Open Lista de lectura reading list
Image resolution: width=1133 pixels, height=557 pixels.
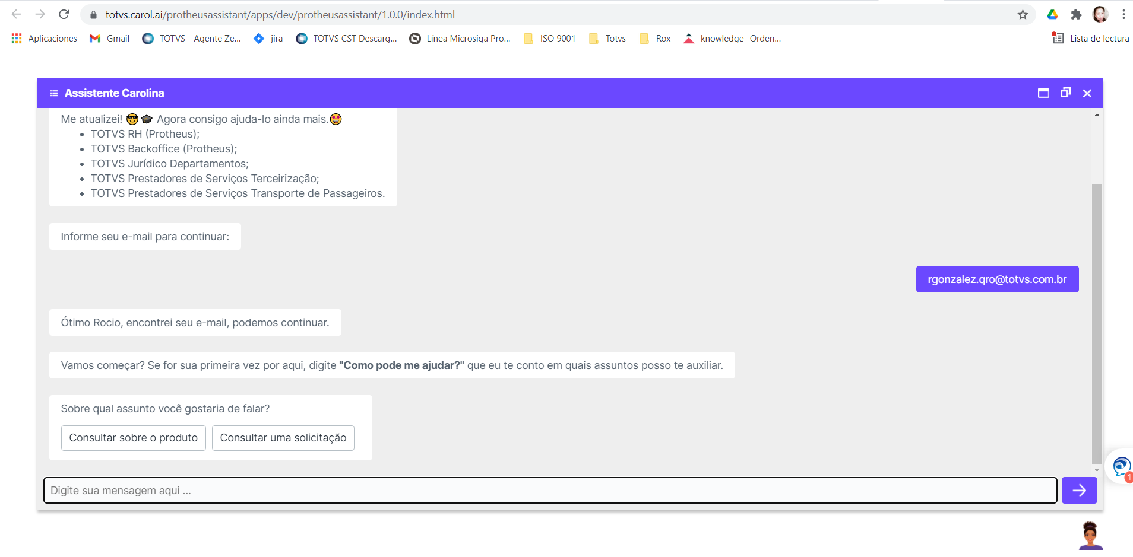click(x=1090, y=39)
